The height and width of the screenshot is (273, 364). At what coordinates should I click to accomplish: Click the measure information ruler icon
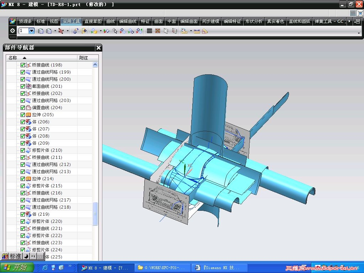(184, 31)
